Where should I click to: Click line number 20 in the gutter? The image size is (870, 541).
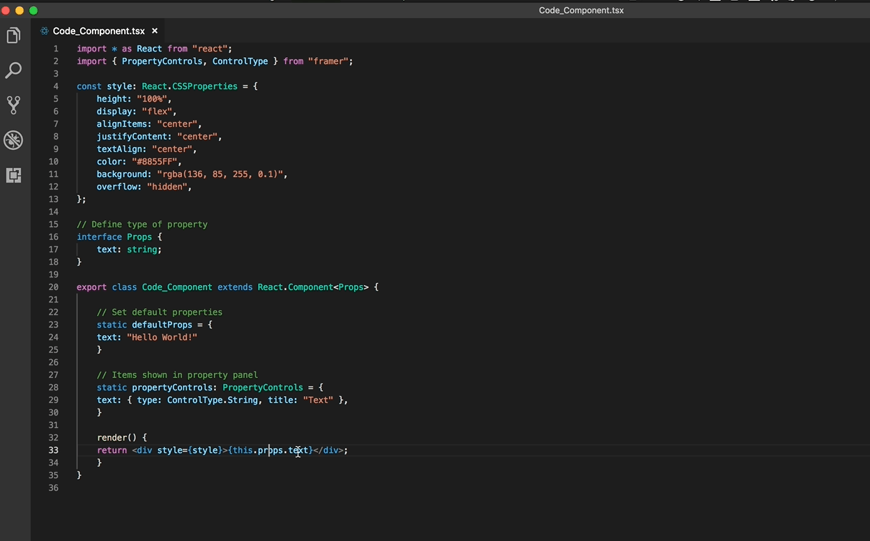[x=54, y=287]
